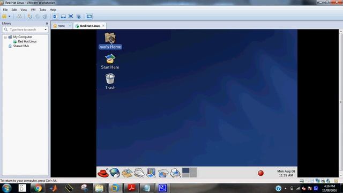Launch the email client panel icon
The width and height of the screenshot is (343, 193).
coord(127,173)
